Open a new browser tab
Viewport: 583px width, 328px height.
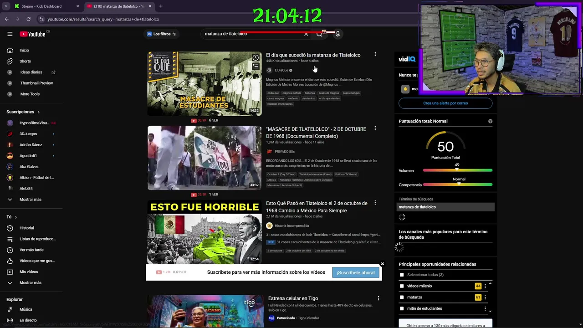pyautogui.click(x=160, y=6)
